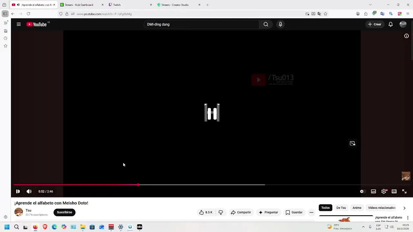The width and height of the screenshot is (413, 232).
Task: Open more actions ellipsis below video
Action: (x=311, y=212)
